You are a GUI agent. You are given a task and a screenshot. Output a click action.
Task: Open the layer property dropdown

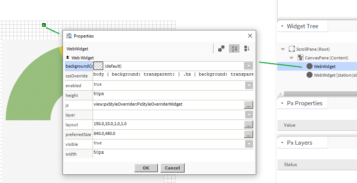tap(249, 115)
